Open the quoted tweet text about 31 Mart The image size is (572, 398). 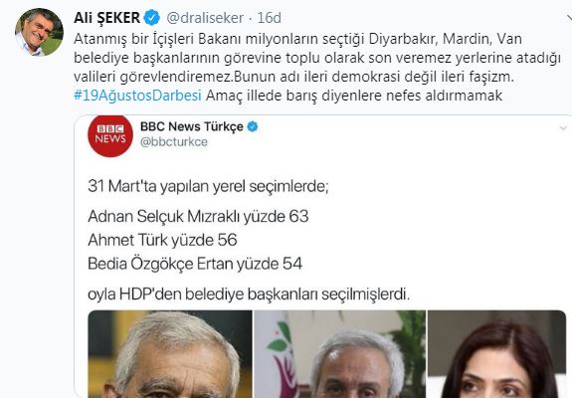[208, 186]
